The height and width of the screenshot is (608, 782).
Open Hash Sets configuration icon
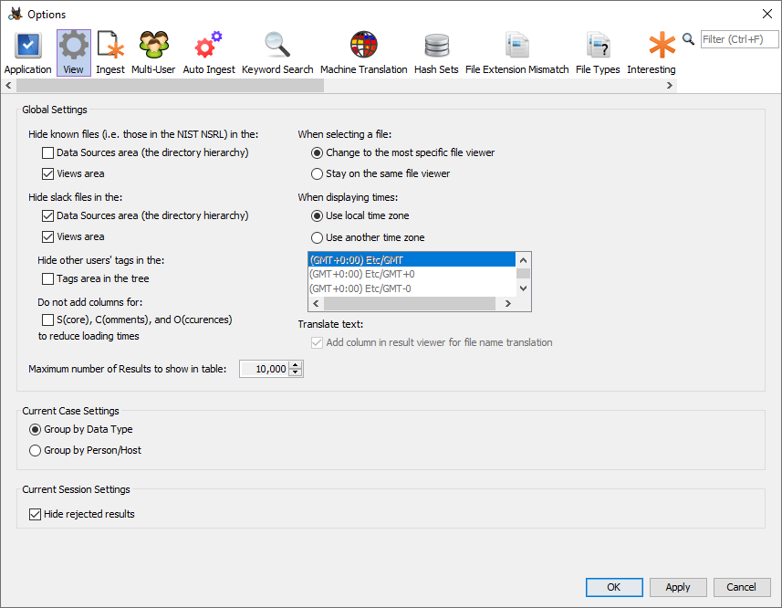[x=435, y=43]
